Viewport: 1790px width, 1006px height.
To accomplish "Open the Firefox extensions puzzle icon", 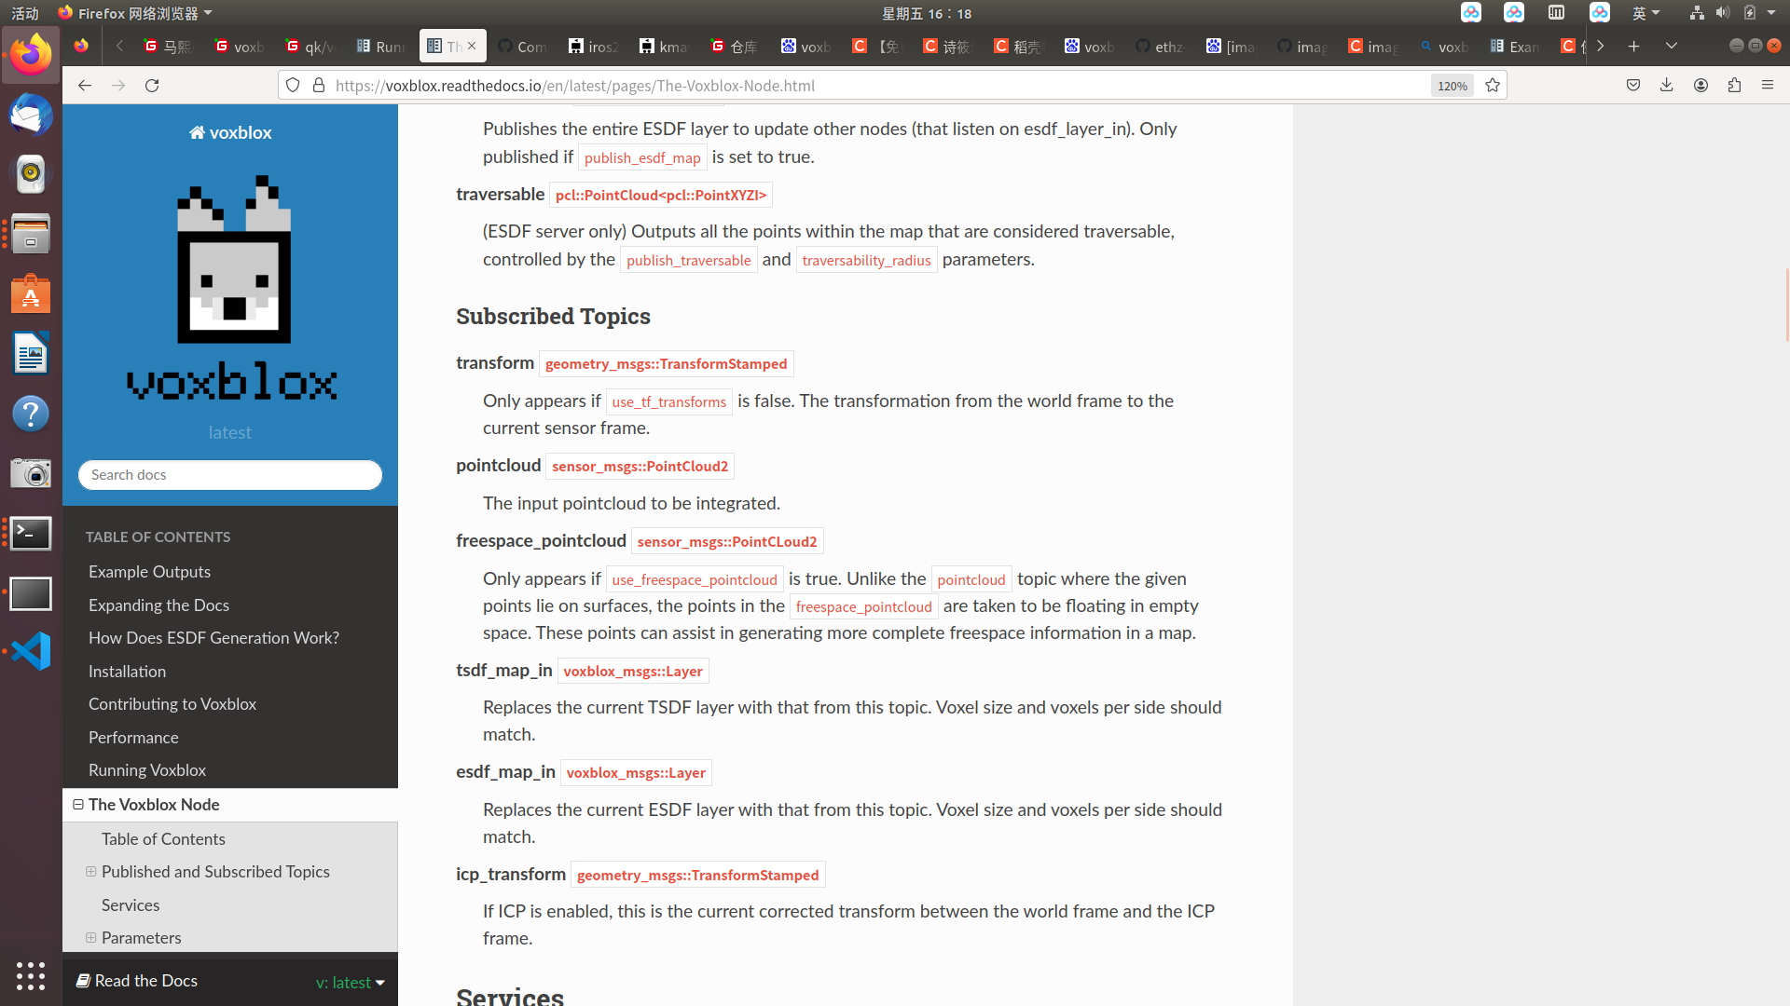I will 1734,86.
